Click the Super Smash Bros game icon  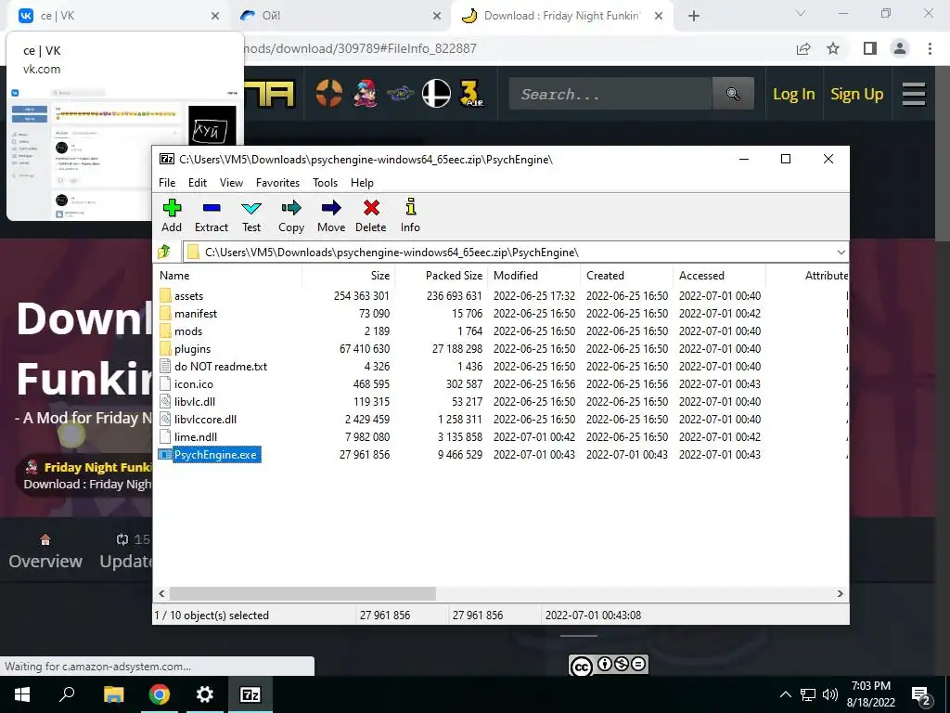(436, 94)
